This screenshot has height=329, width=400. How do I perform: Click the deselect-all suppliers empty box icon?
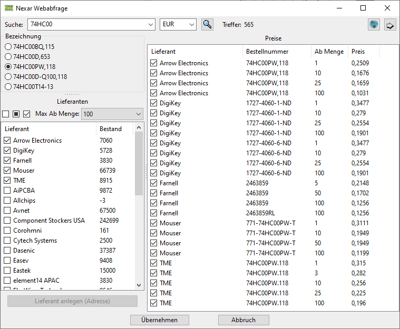tap(6, 114)
